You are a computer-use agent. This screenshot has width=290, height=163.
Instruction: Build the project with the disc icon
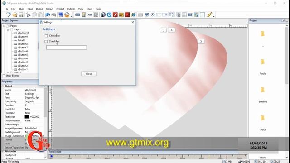point(67,15)
